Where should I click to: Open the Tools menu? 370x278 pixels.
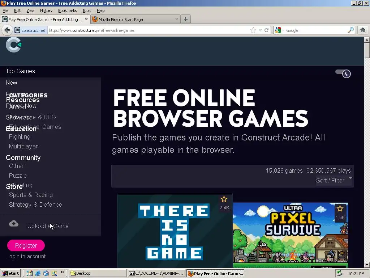coord(87,10)
